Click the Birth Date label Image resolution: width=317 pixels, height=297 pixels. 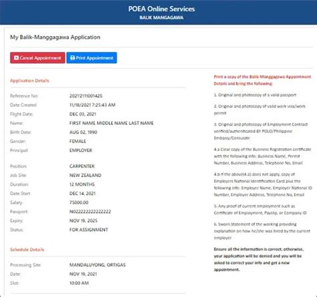21,132
